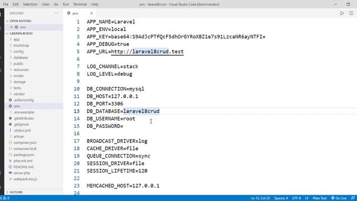
Task: Open the Help menu
Action: 94,4
